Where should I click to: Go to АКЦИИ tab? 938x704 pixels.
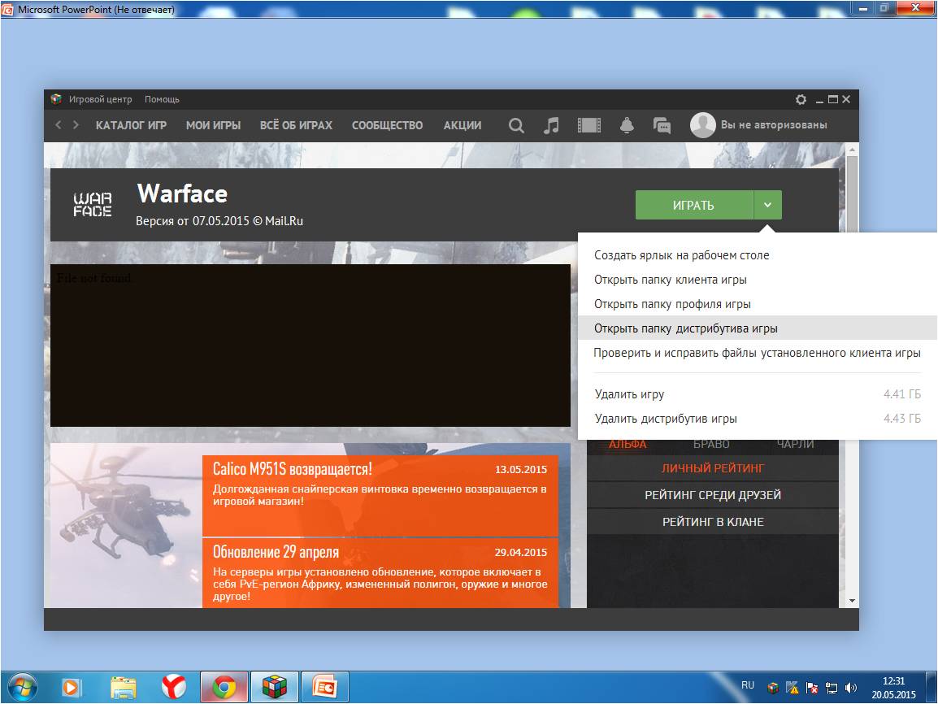click(x=462, y=125)
